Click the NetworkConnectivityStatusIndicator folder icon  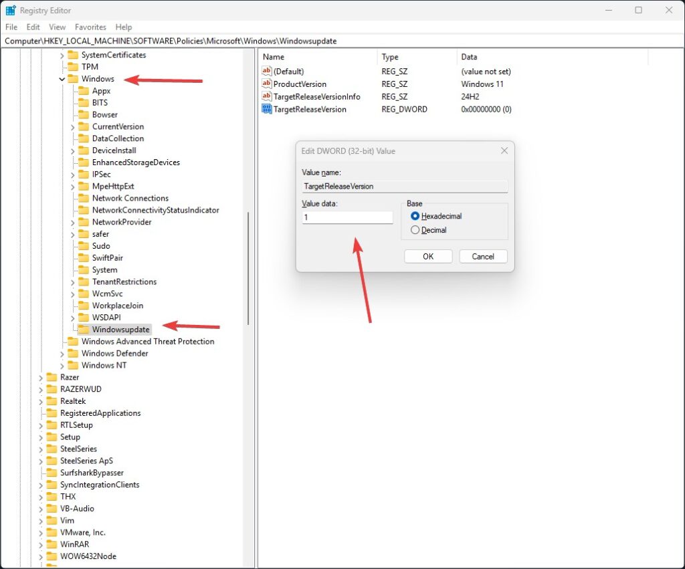(x=84, y=209)
